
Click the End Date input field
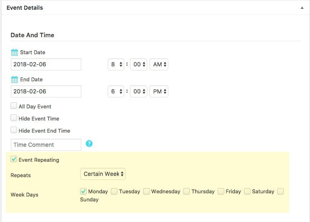tap(46, 91)
